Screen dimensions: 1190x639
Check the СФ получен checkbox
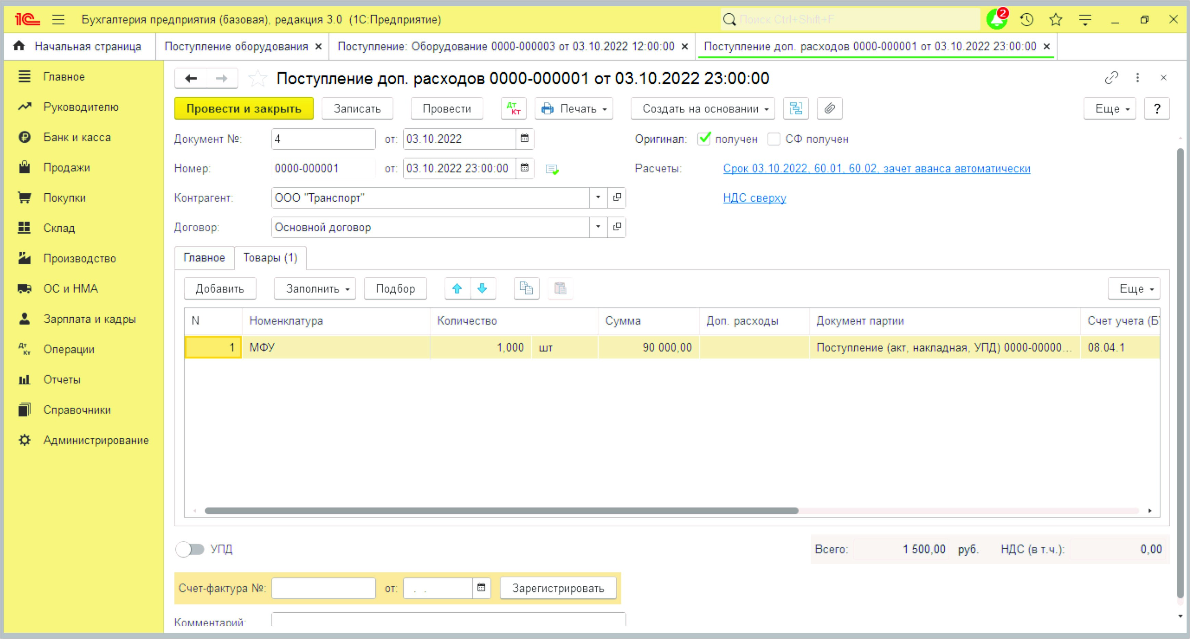tap(774, 139)
